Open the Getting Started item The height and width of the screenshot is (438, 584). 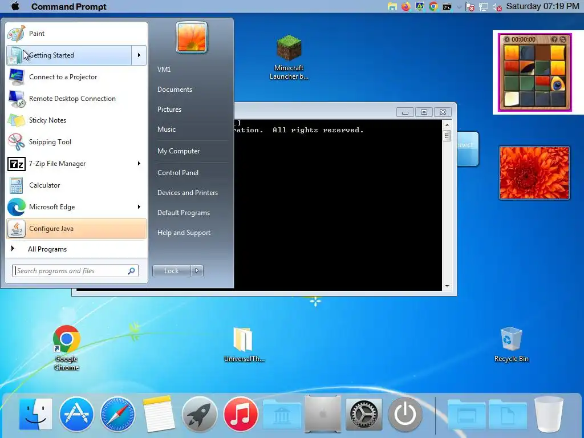pyautogui.click(x=69, y=55)
